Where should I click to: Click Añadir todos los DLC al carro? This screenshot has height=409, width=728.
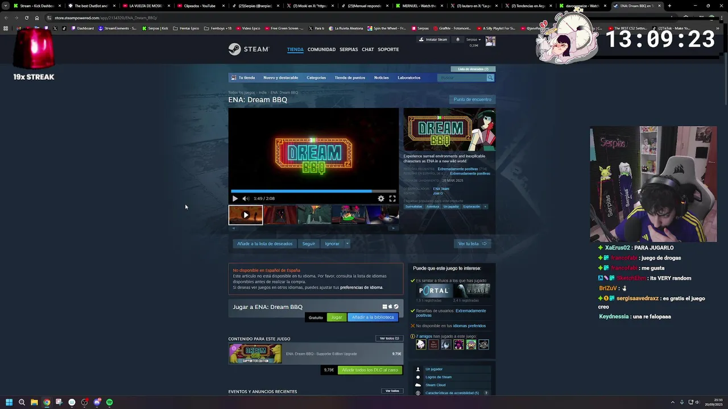click(x=370, y=370)
